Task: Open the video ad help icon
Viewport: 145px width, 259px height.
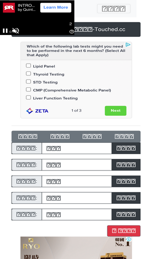Action: tap(72, 31)
